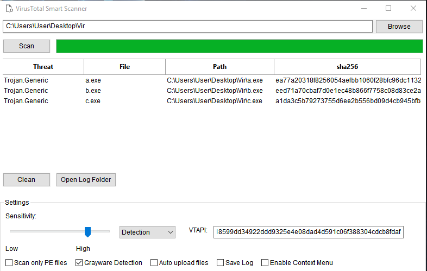The width and height of the screenshot is (427, 271).
Task: Start scanning with the Scan button
Action: (27, 46)
